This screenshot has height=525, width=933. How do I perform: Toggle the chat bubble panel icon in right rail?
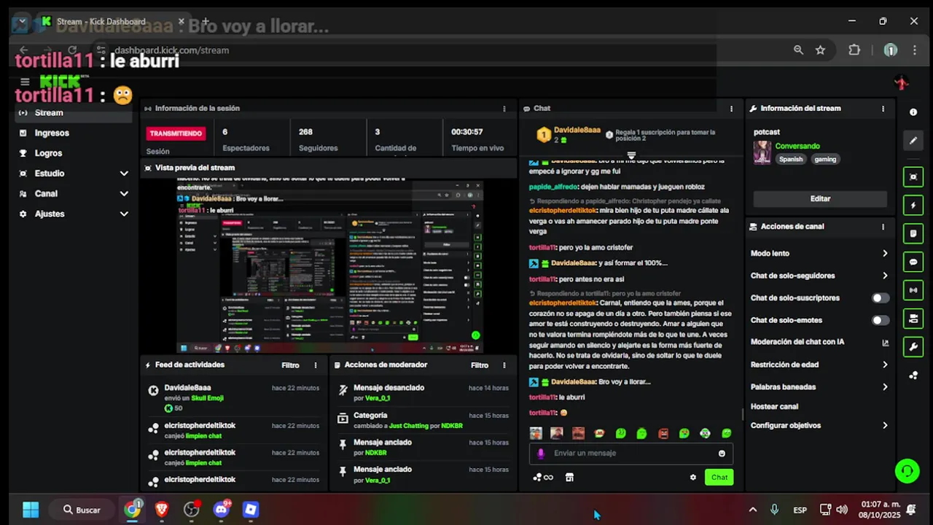pyautogui.click(x=913, y=262)
